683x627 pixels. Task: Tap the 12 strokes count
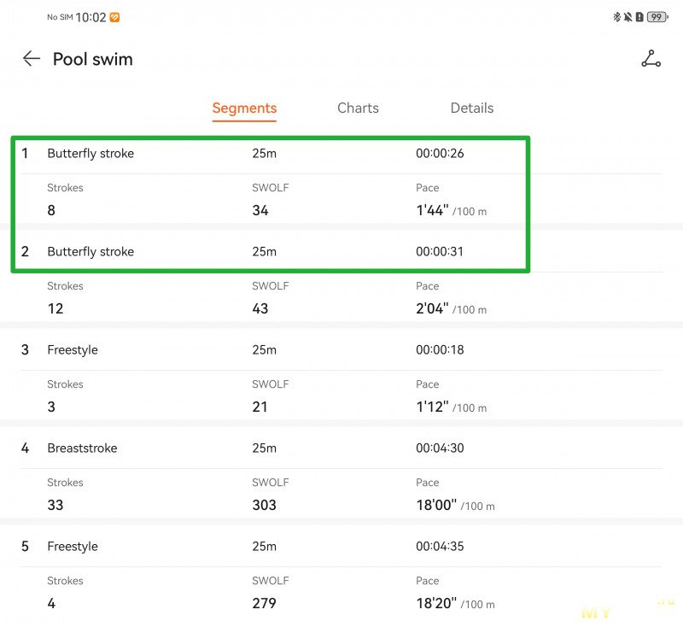click(55, 308)
